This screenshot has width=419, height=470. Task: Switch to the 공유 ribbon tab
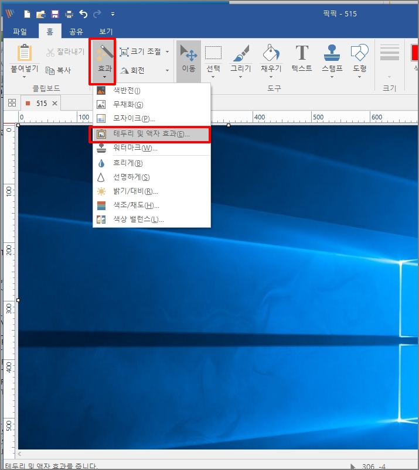coord(76,32)
